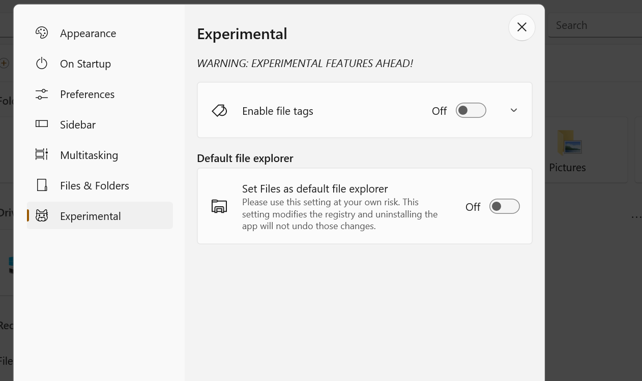
Task: Select the Experimental cat icon
Action: pyautogui.click(x=42, y=215)
